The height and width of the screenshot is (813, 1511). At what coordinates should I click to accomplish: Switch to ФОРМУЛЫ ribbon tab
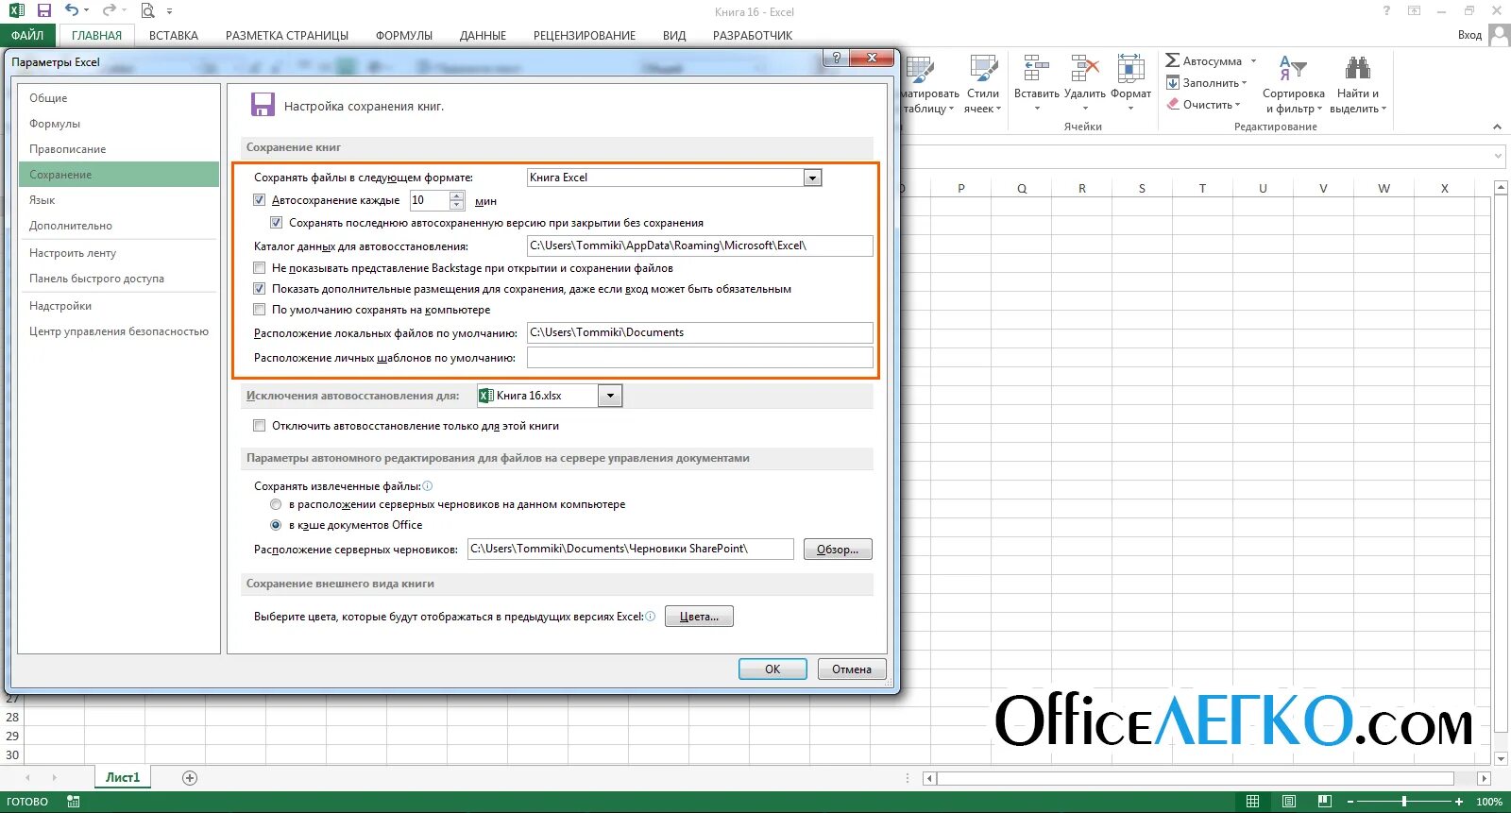coord(404,35)
